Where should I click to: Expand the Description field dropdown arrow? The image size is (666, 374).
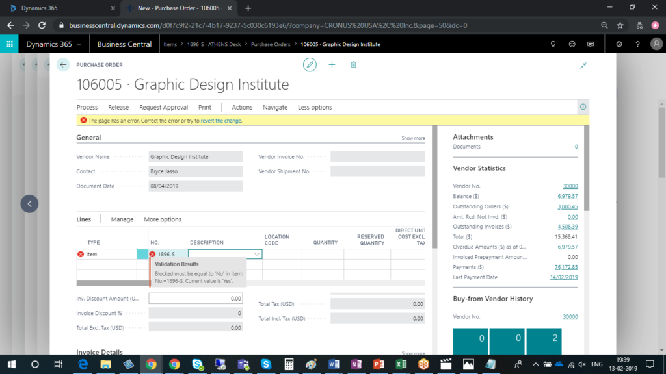click(x=258, y=255)
